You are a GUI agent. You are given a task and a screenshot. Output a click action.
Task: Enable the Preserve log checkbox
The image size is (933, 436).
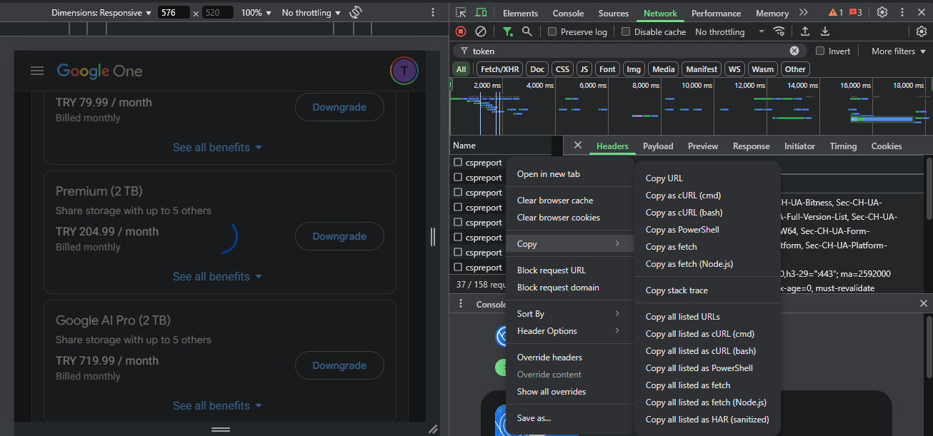(x=552, y=31)
